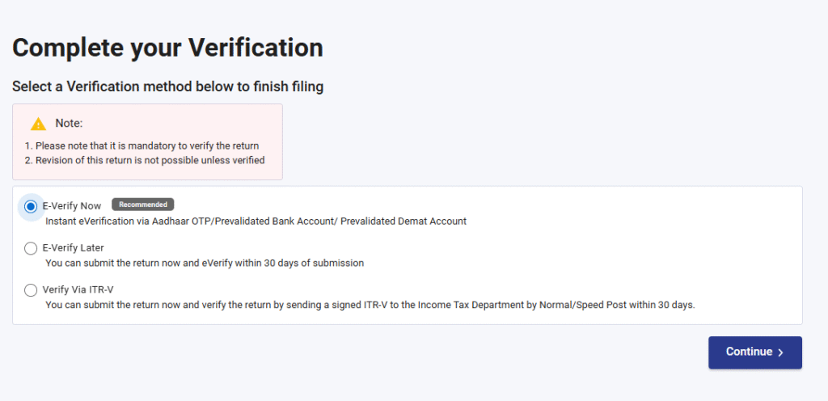Click the Complete your Verification heading
The height and width of the screenshot is (401, 828).
(167, 48)
